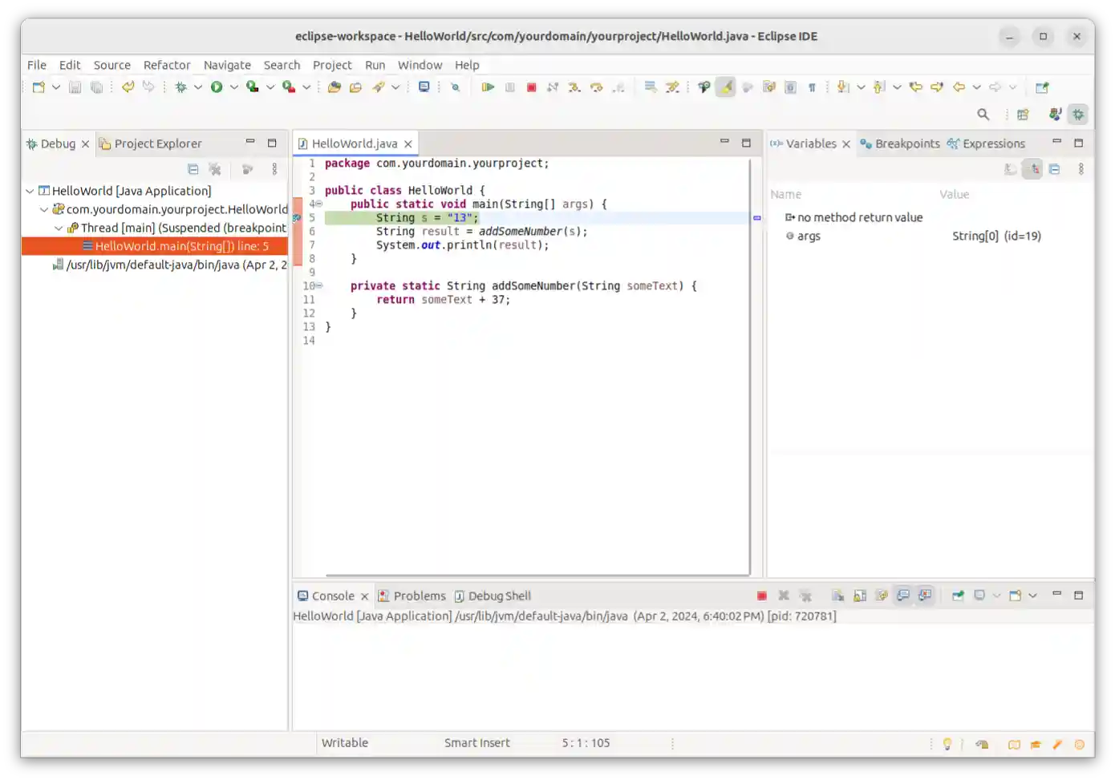Click the breakpoint marker on line 5
The height and width of the screenshot is (780, 1115).
[298, 217]
